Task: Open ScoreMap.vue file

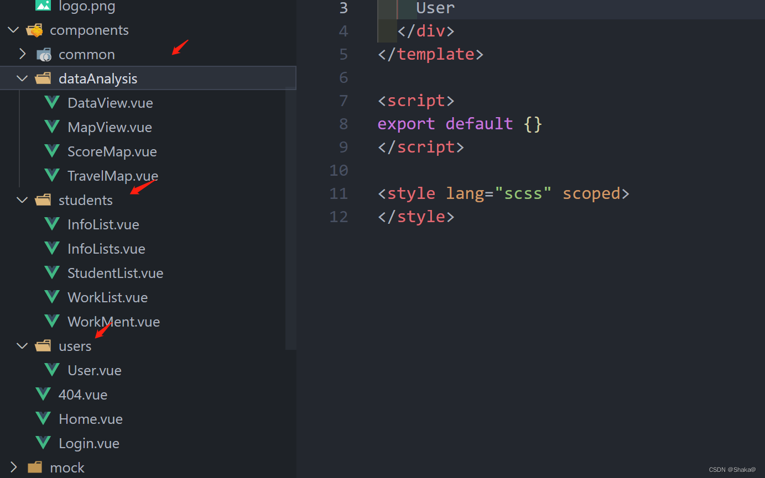Action: (112, 152)
